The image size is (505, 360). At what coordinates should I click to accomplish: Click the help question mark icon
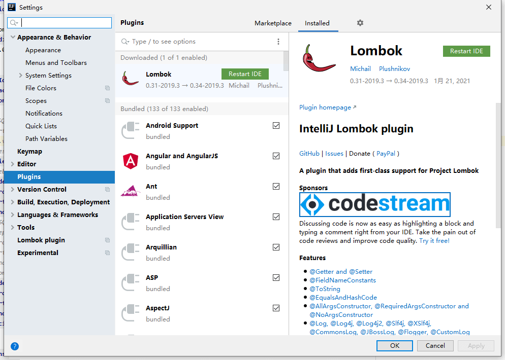pyautogui.click(x=15, y=346)
